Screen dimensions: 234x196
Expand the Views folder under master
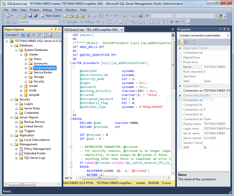pyautogui.click(x=26, y=59)
